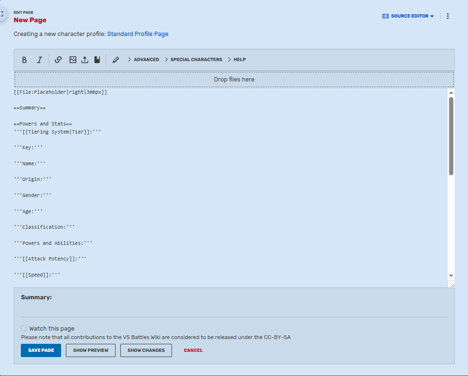Click the scrollbar up arrow
The width and height of the screenshot is (468, 376).
tap(451, 93)
